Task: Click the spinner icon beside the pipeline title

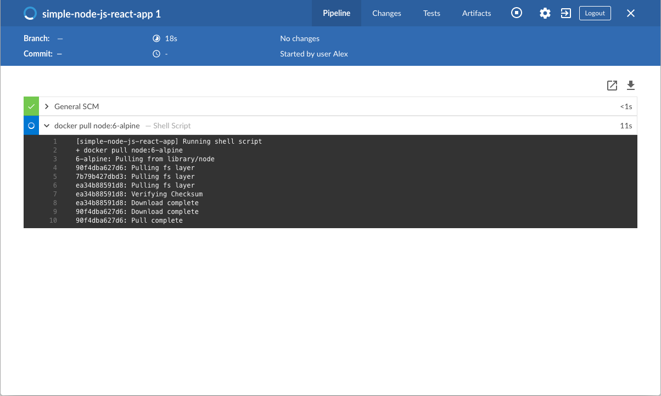Action: (31, 14)
